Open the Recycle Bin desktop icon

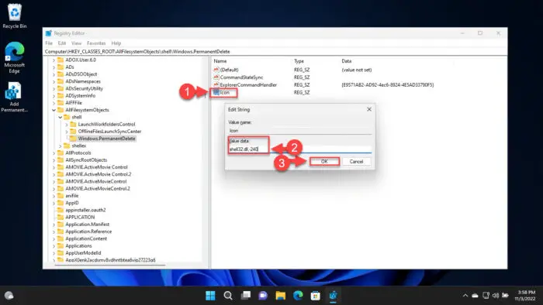[14, 16]
